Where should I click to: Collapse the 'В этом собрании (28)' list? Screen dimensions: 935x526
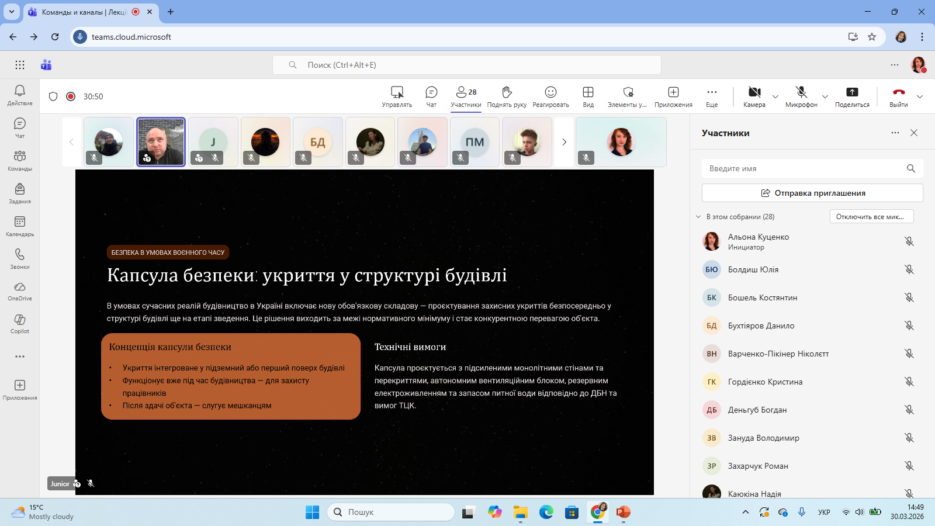point(698,217)
